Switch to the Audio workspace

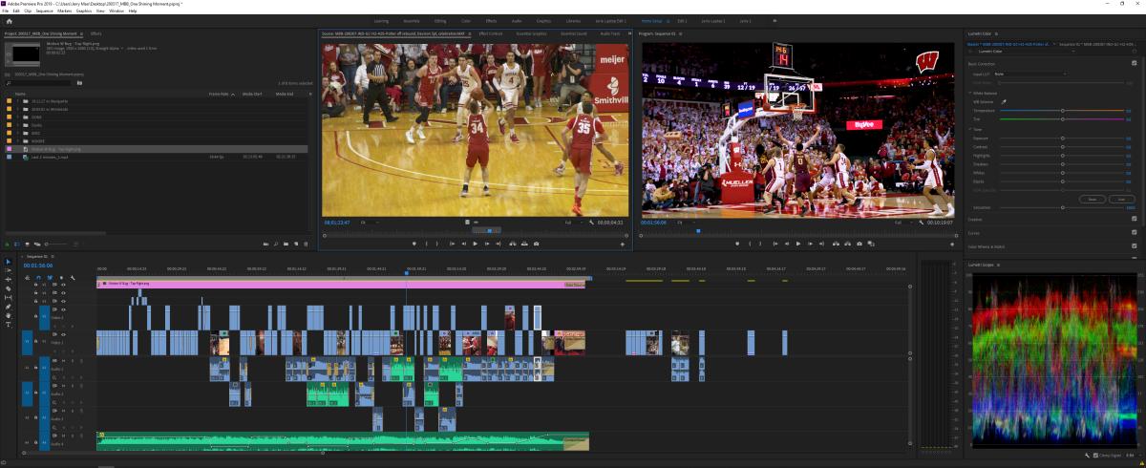(517, 20)
